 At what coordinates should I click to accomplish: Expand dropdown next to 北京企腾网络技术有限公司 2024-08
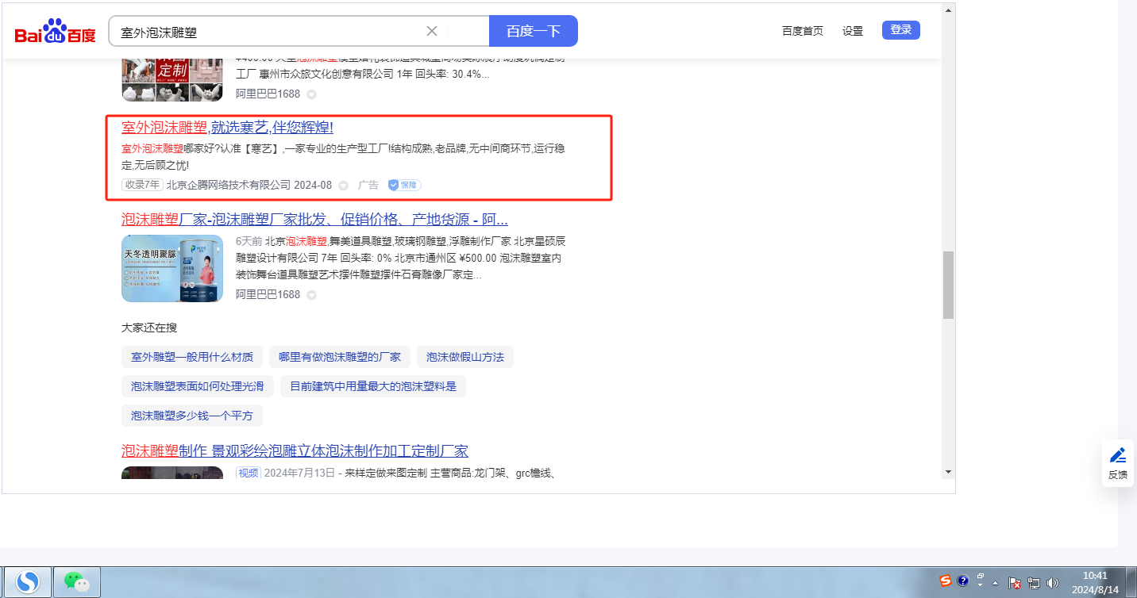click(343, 186)
